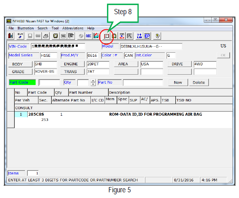Click the Delete button
Image resolution: width=239 pixels, height=198 pixels.
[199, 82]
